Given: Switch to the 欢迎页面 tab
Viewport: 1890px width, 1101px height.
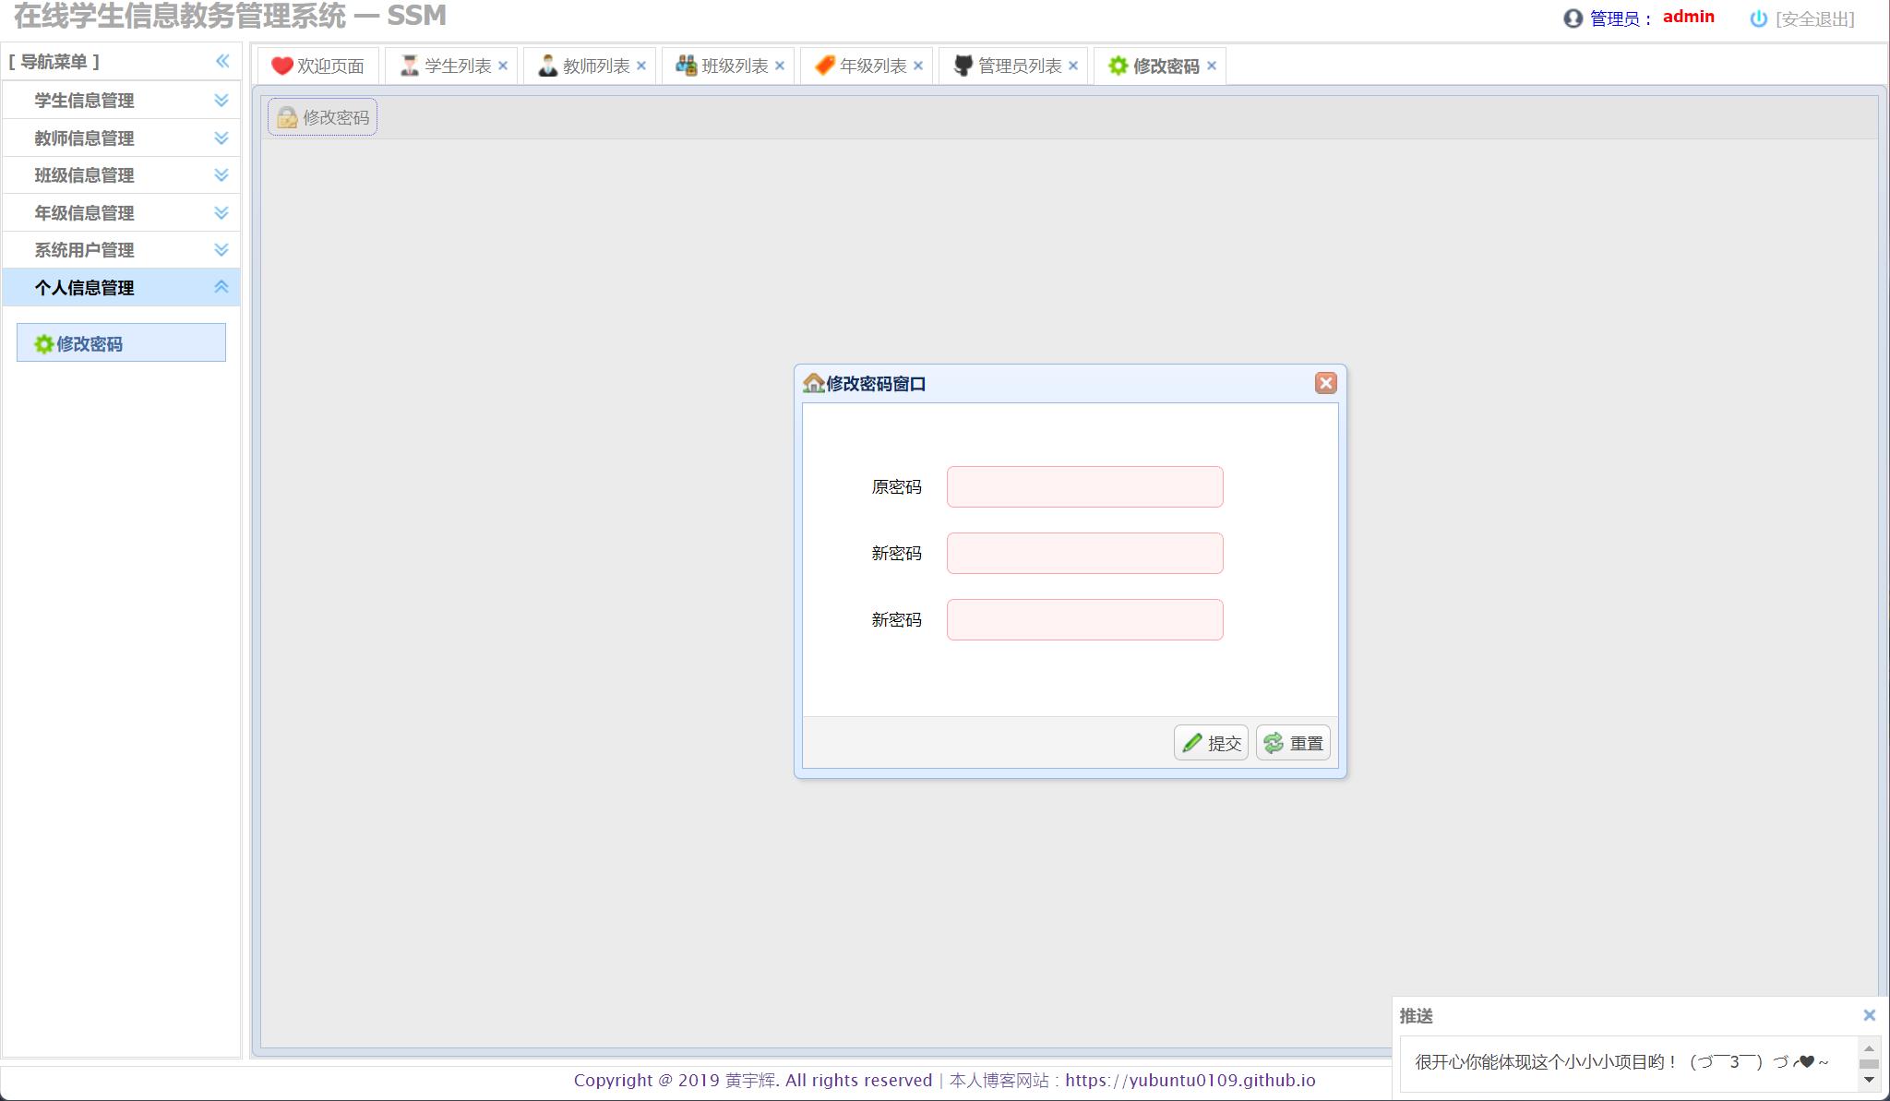Looking at the screenshot, I should point(318,66).
